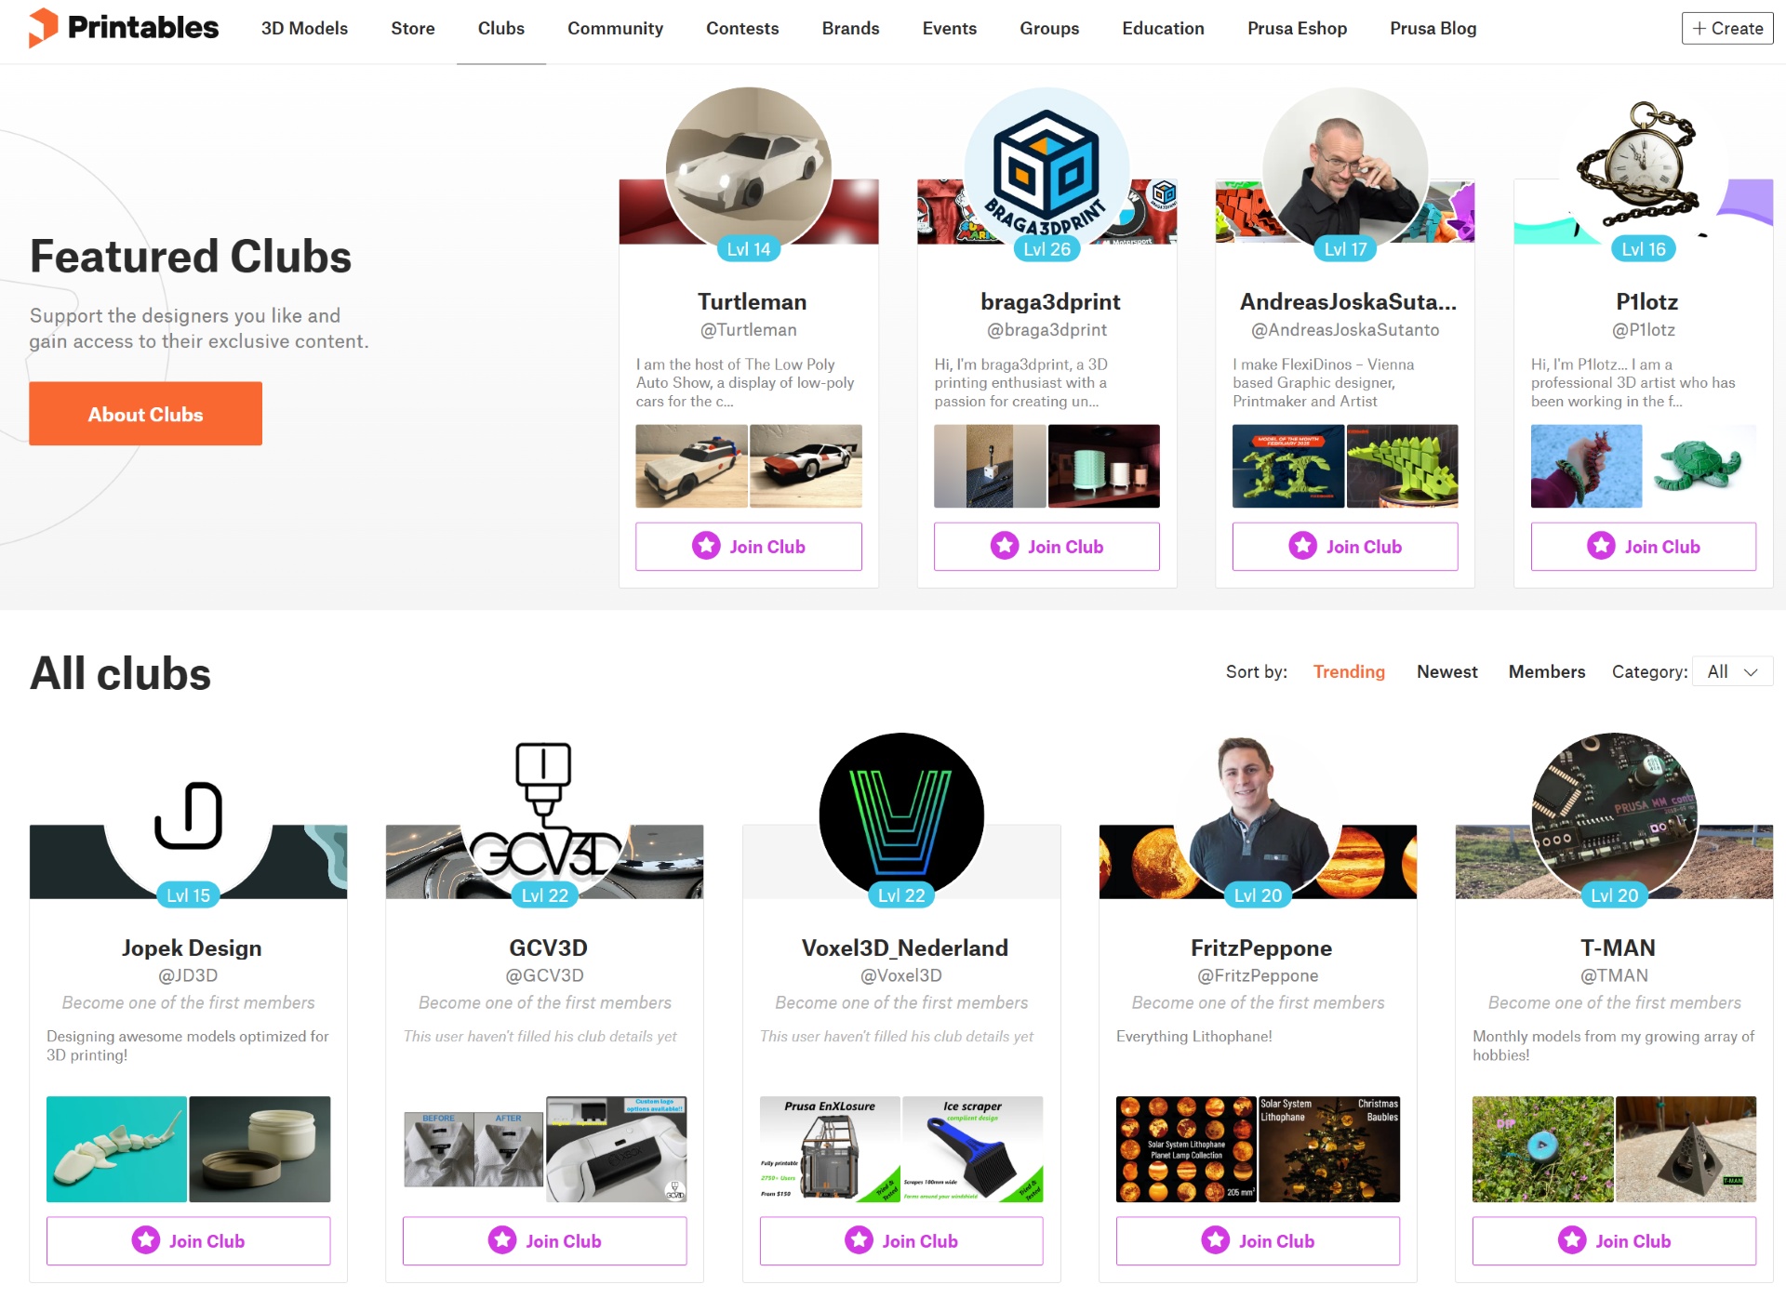Open the green turtle model thumbnail
The width and height of the screenshot is (1786, 1298).
(x=1700, y=466)
